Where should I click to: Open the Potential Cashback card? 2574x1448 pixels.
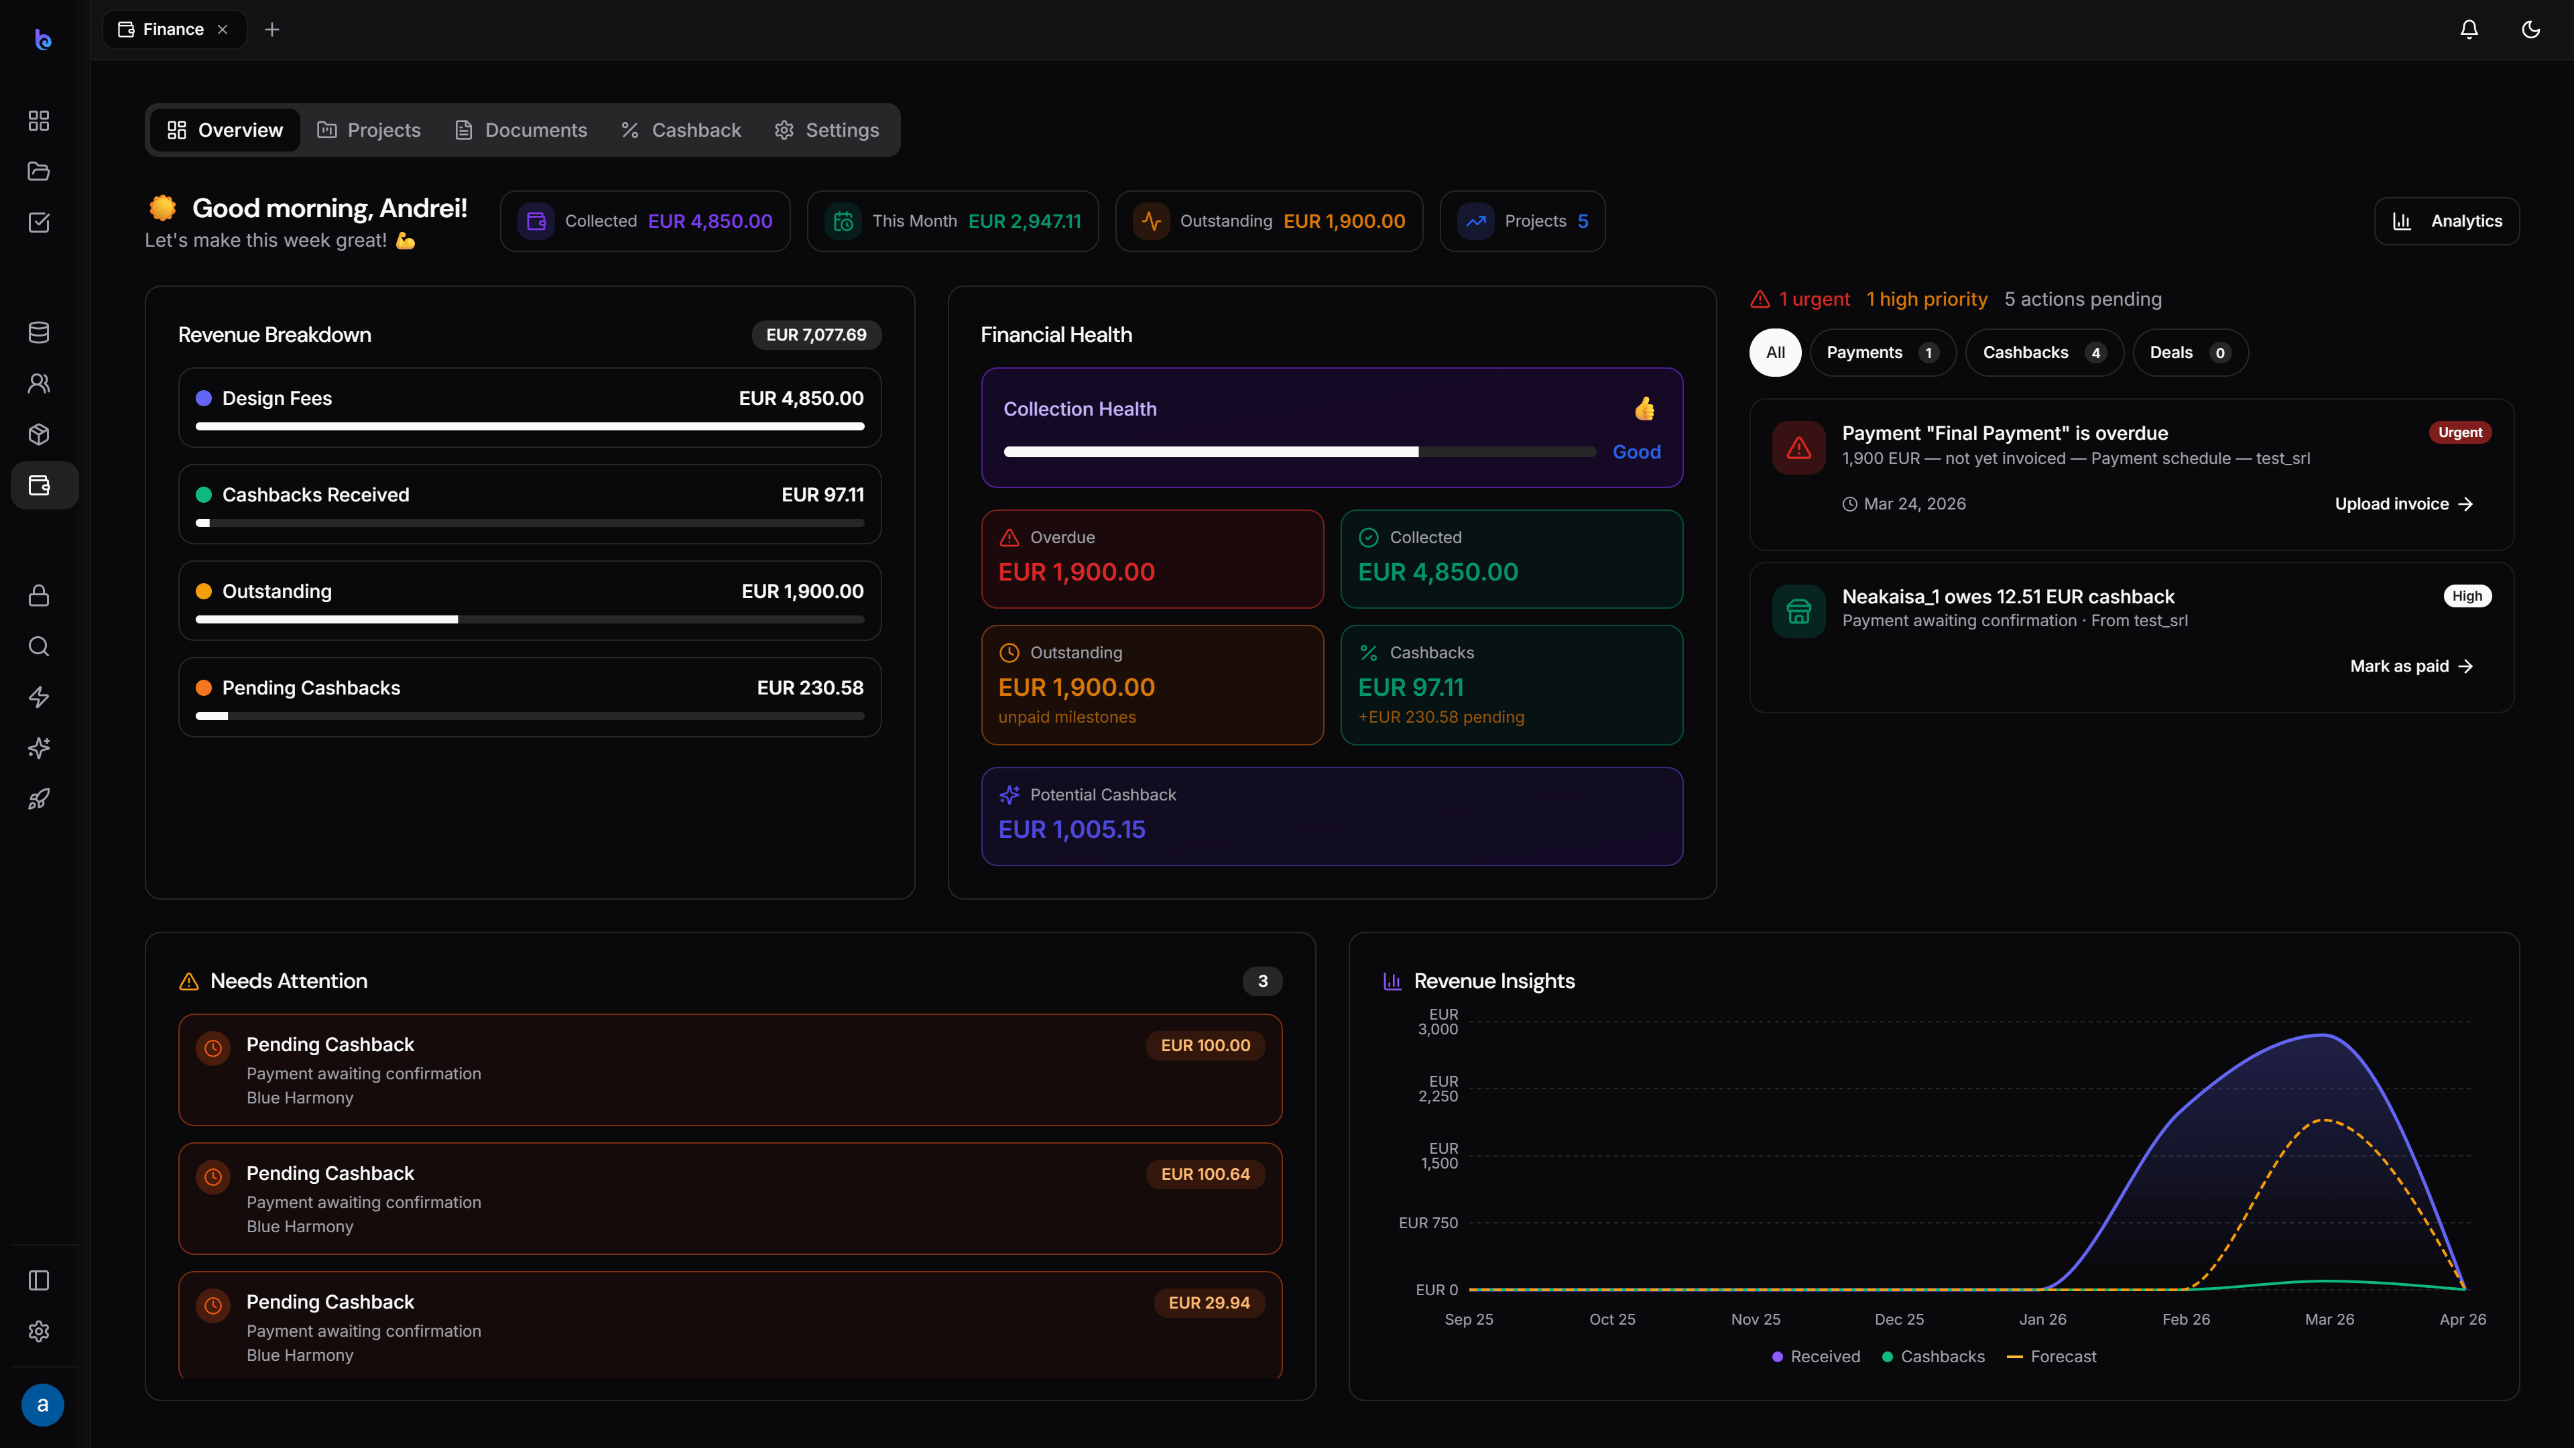(1332, 817)
